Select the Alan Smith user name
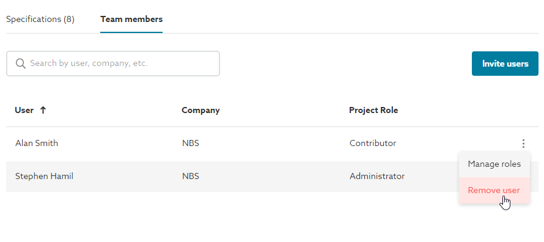The width and height of the screenshot is (544, 242). coord(37,143)
